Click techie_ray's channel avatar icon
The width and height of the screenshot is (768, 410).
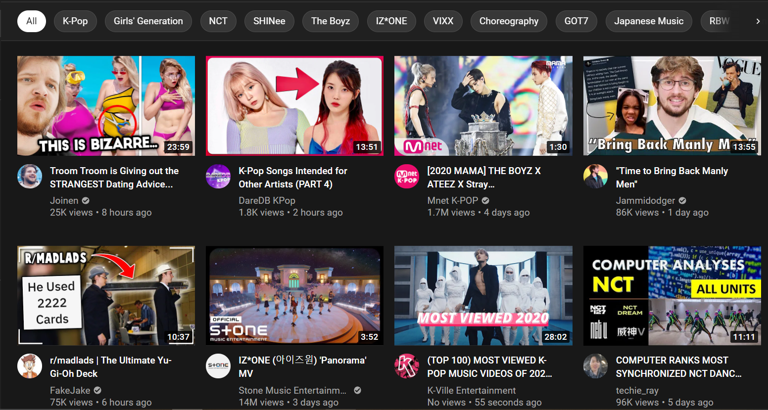595,366
